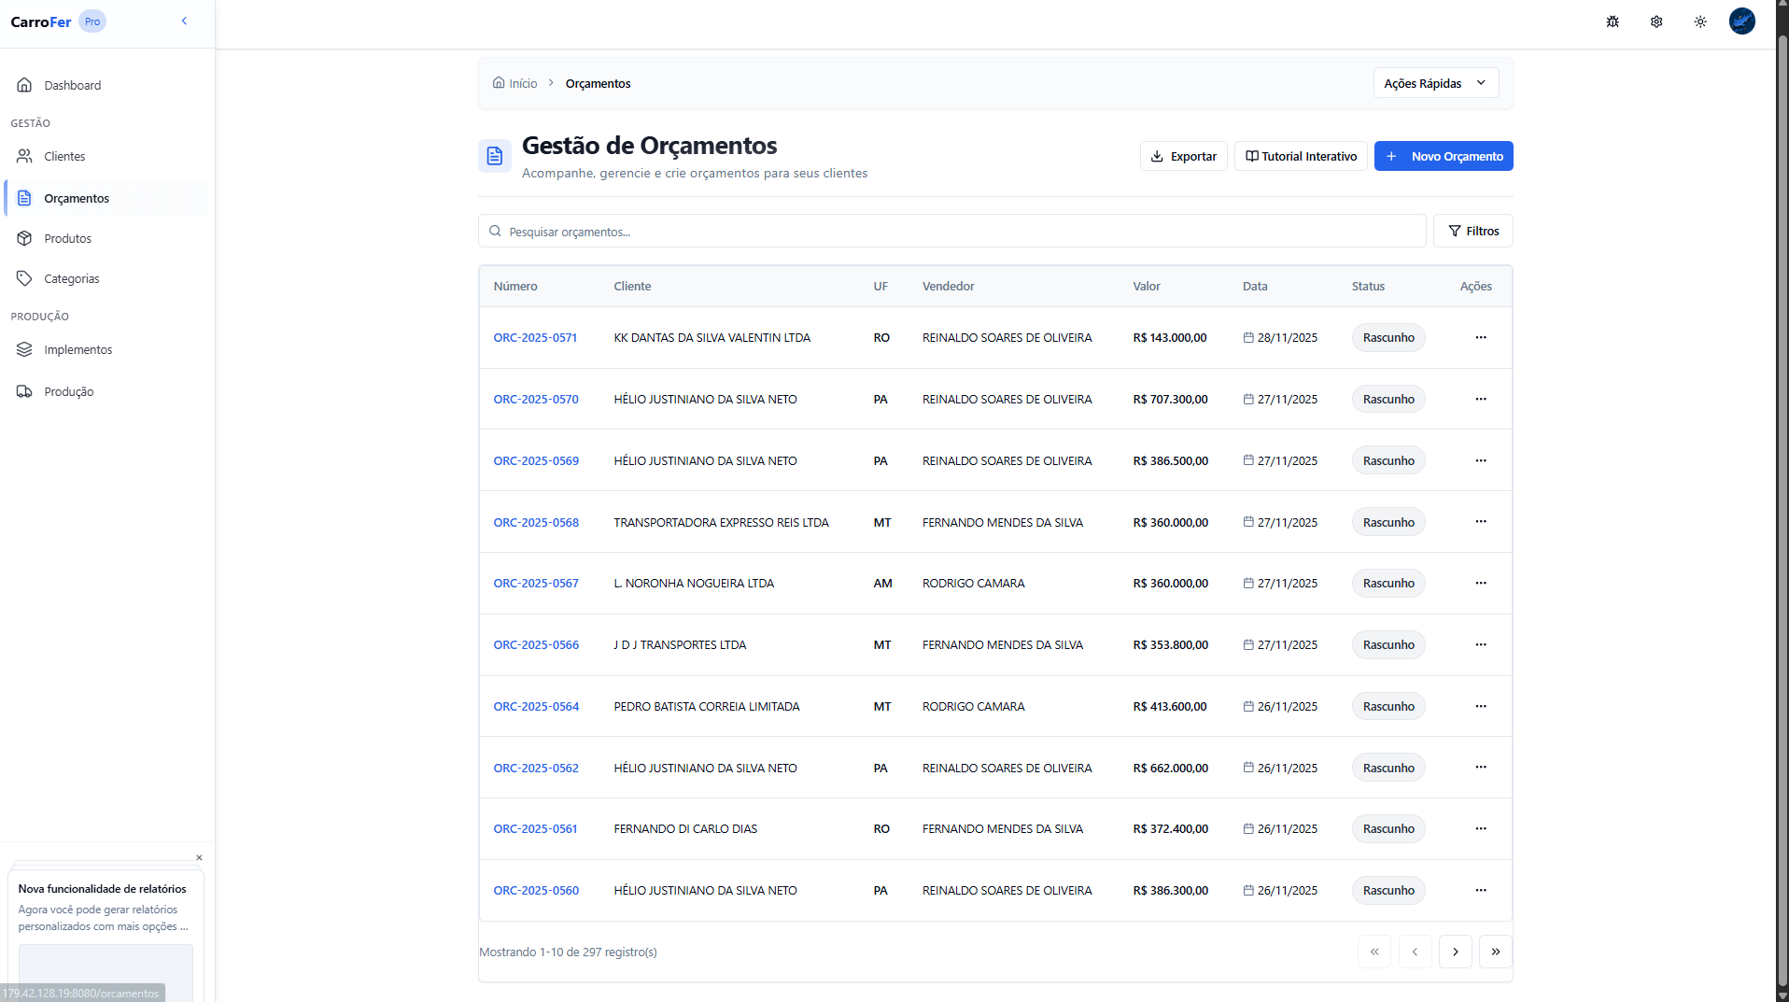Collapse the sidebar with the chevron

click(184, 21)
